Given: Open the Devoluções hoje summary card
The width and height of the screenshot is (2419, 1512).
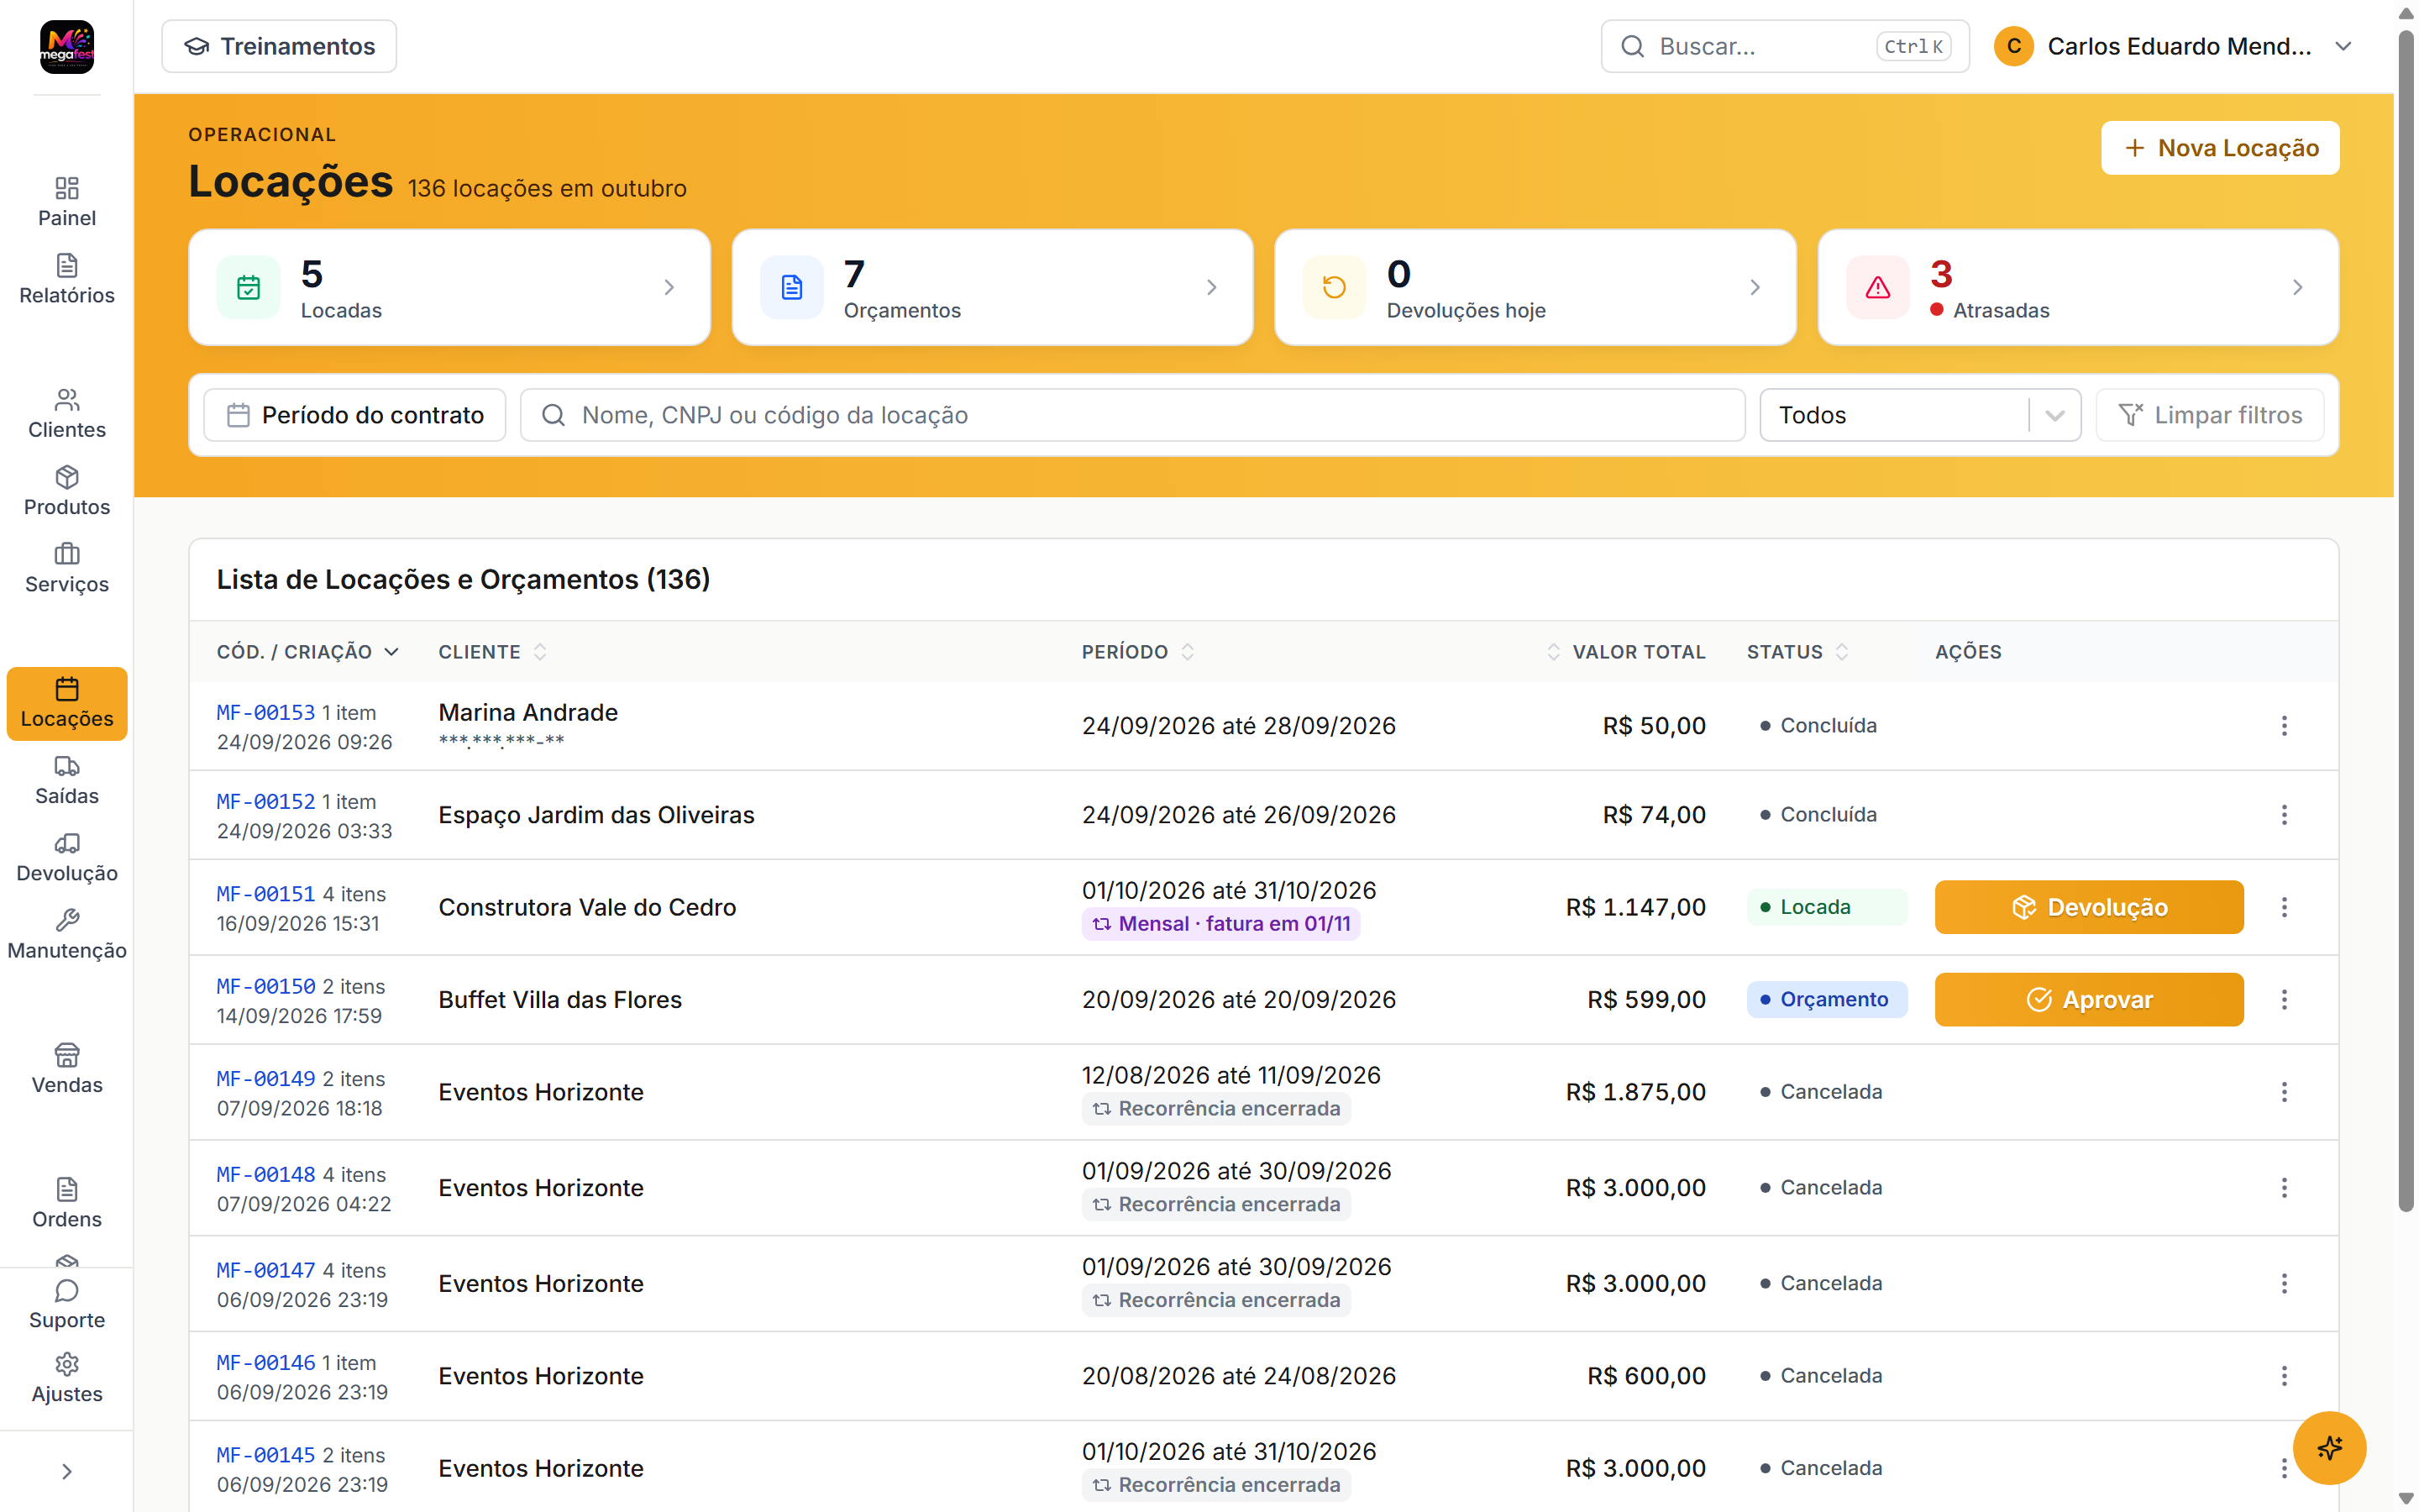Looking at the screenshot, I should click(1535, 287).
